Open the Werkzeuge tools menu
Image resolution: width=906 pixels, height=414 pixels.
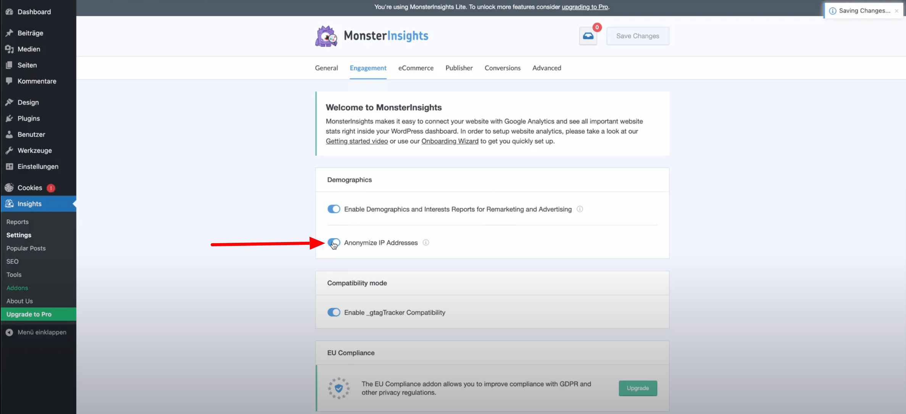pyautogui.click(x=34, y=151)
